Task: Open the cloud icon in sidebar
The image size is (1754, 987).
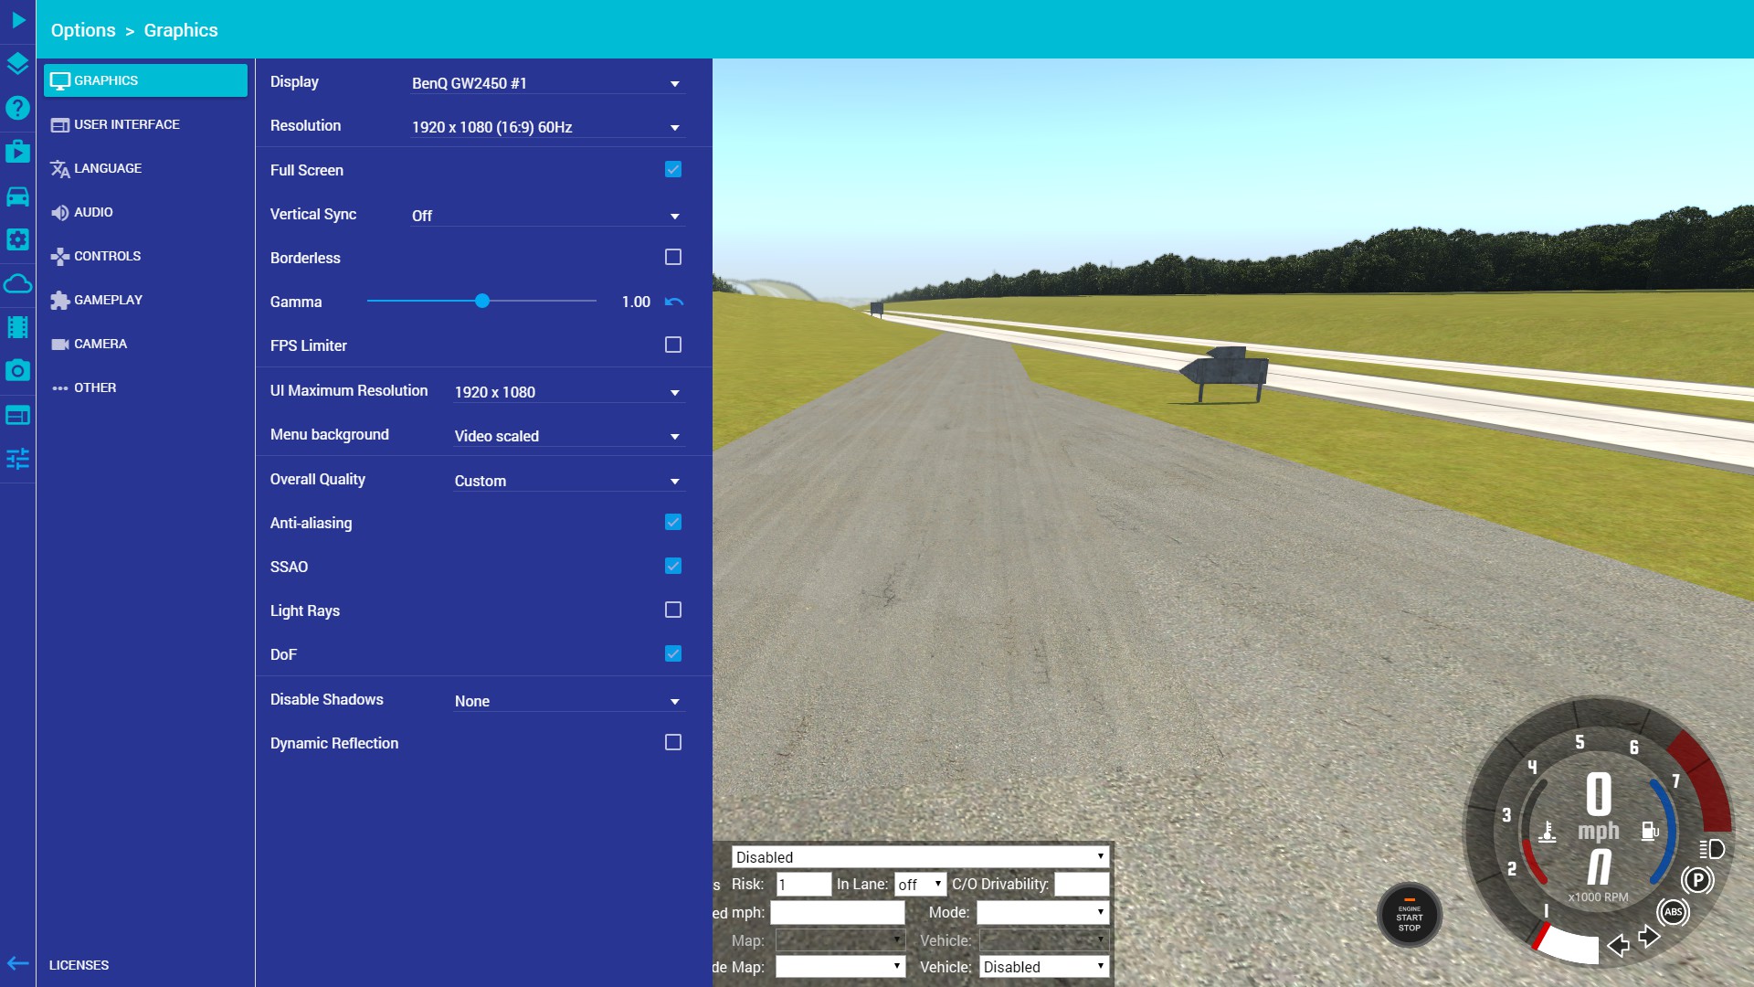Action: pyautogui.click(x=17, y=284)
